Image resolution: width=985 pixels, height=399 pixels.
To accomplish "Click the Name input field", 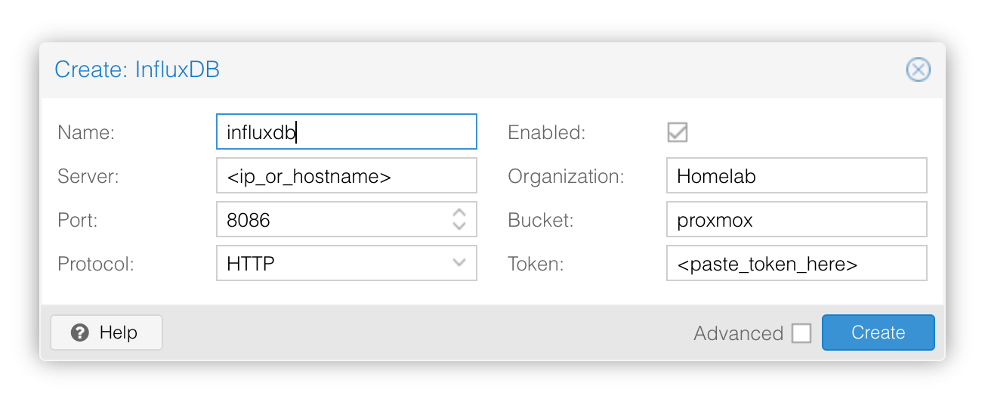I will (x=347, y=131).
